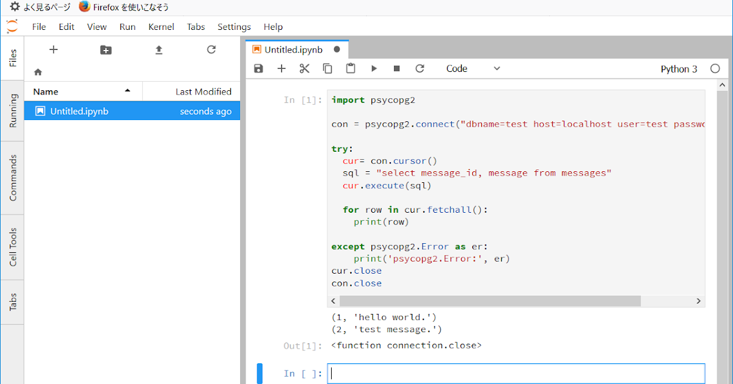Click inside the empty code input cell
This screenshot has width=733, height=384.
pyautogui.click(x=516, y=373)
